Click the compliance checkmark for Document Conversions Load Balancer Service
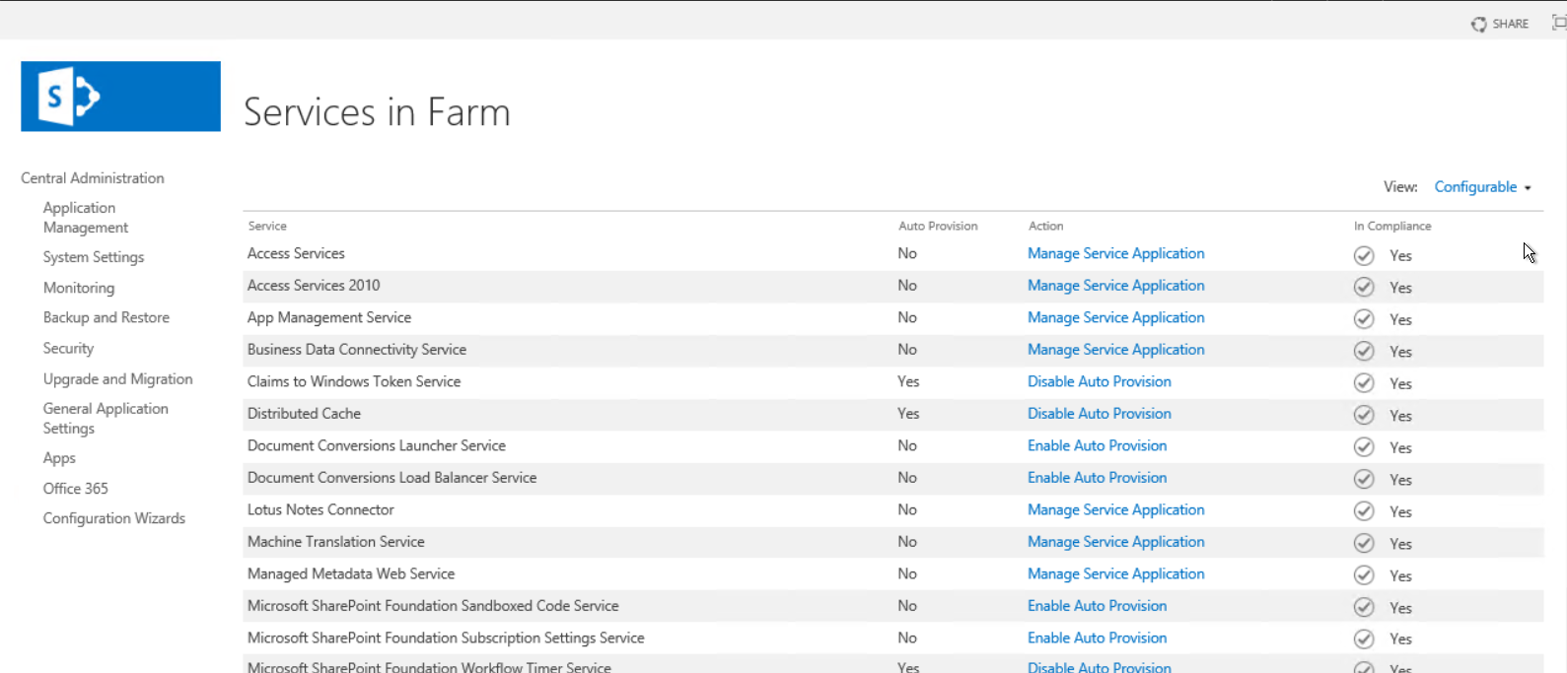The height and width of the screenshot is (673, 1567). point(1364,479)
